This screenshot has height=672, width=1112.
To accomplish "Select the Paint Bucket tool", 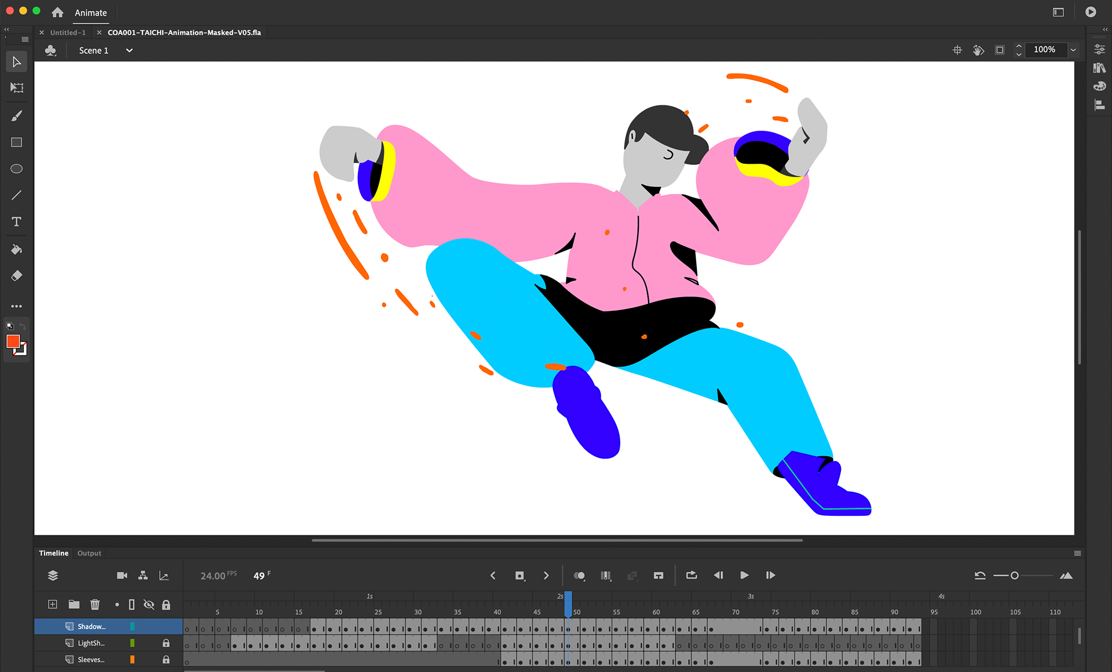I will 17,249.
